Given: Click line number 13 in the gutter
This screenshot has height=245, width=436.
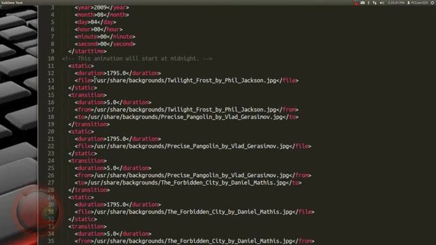Looking at the screenshot, I should coord(50,80).
